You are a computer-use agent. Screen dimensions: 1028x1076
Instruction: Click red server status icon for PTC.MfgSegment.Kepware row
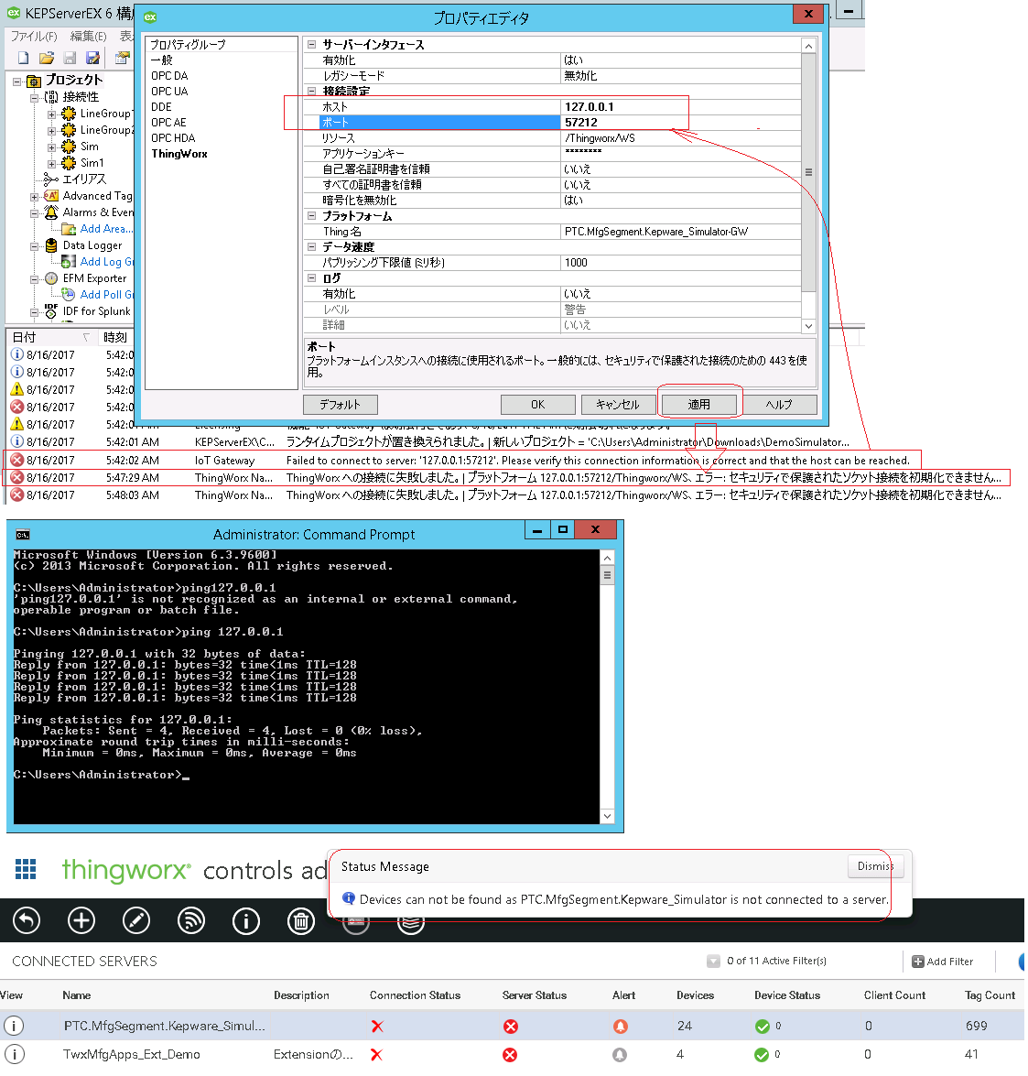click(x=510, y=1026)
